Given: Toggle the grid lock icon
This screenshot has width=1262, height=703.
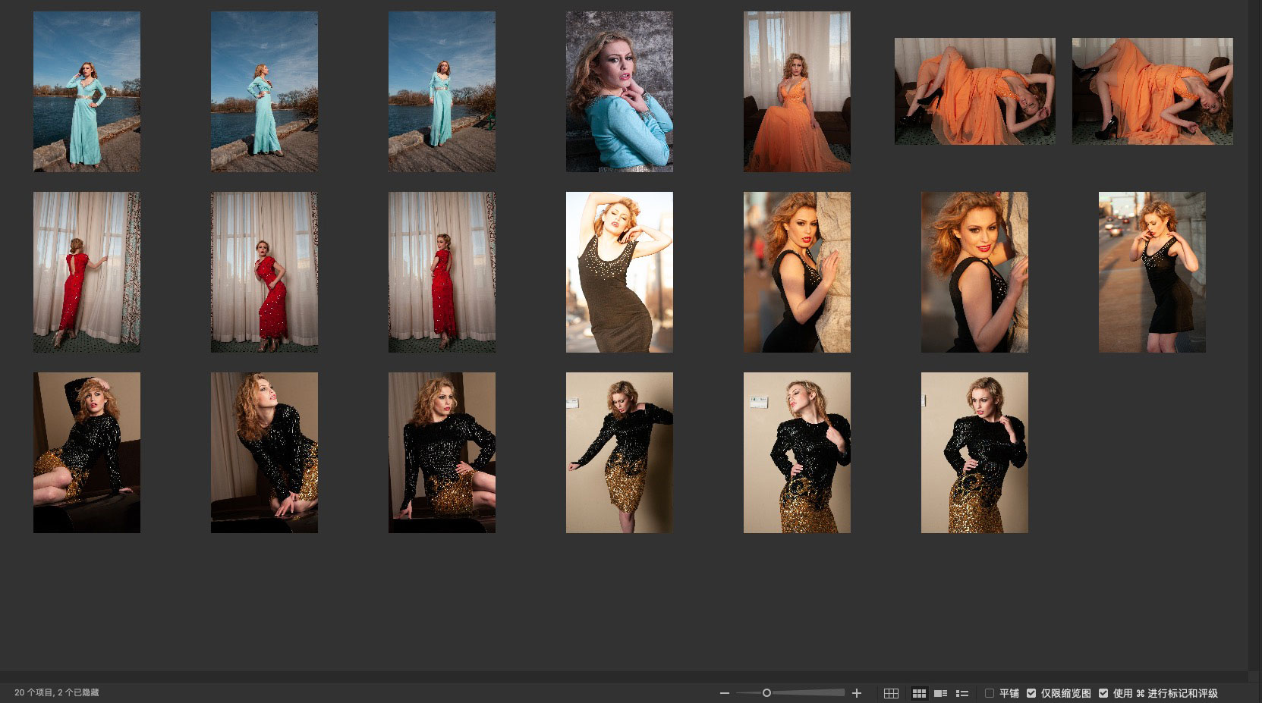Looking at the screenshot, I should (891, 693).
